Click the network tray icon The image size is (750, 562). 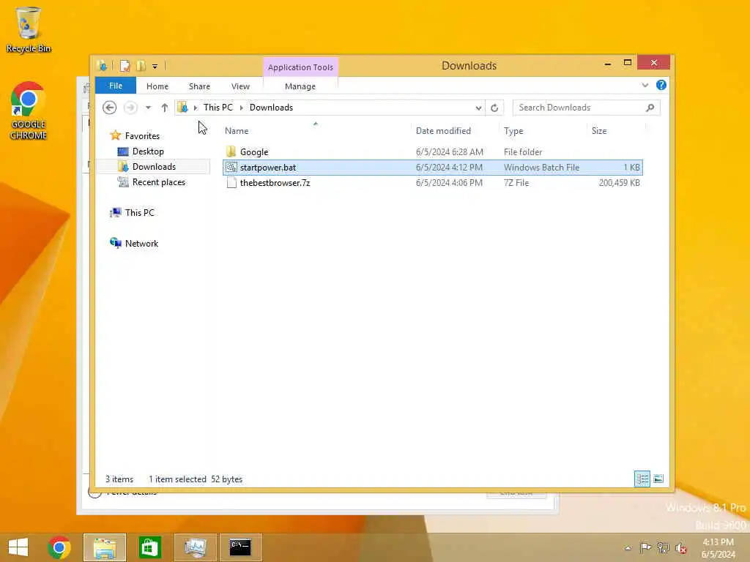[x=663, y=548]
